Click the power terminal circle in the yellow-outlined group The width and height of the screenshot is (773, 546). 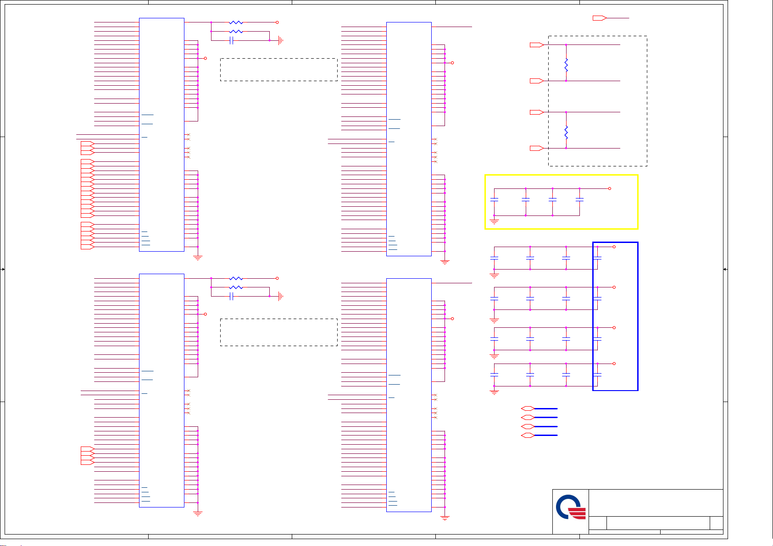609,188
